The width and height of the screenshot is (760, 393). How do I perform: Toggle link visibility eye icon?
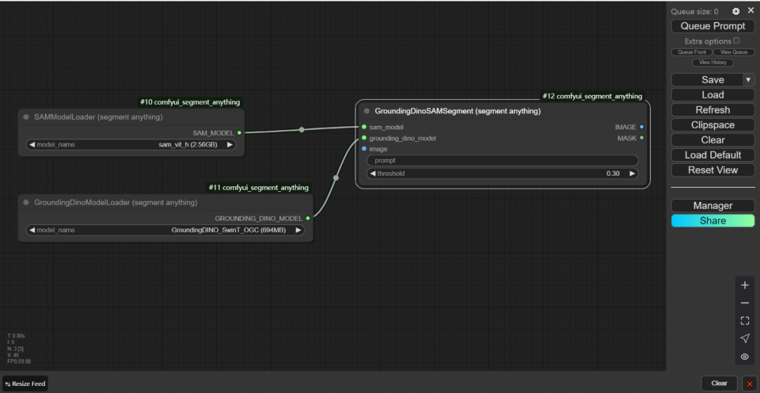tap(745, 356)
